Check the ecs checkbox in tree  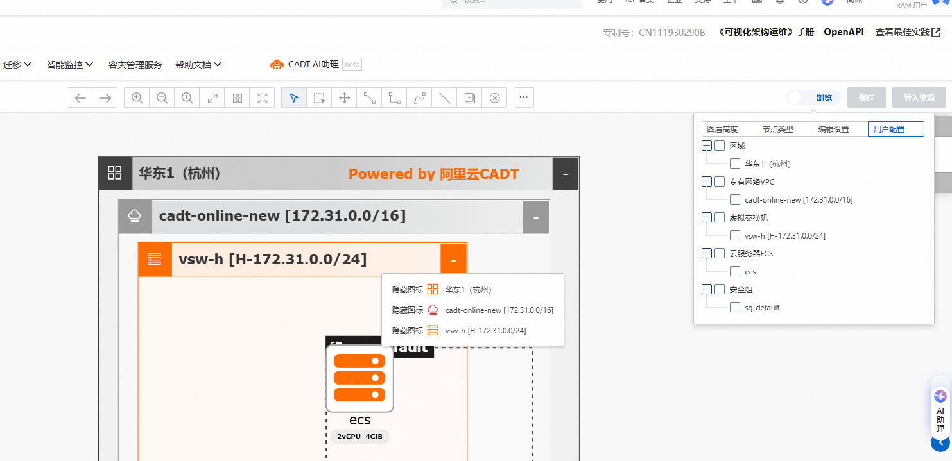tap(735, 271)
